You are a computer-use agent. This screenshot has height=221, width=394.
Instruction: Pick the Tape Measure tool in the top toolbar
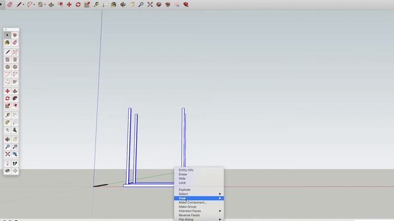[96, 4]
